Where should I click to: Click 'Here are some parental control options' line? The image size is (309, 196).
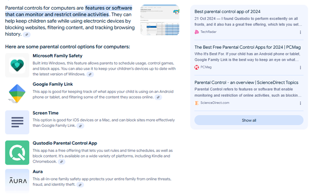[x=68, y=47]
